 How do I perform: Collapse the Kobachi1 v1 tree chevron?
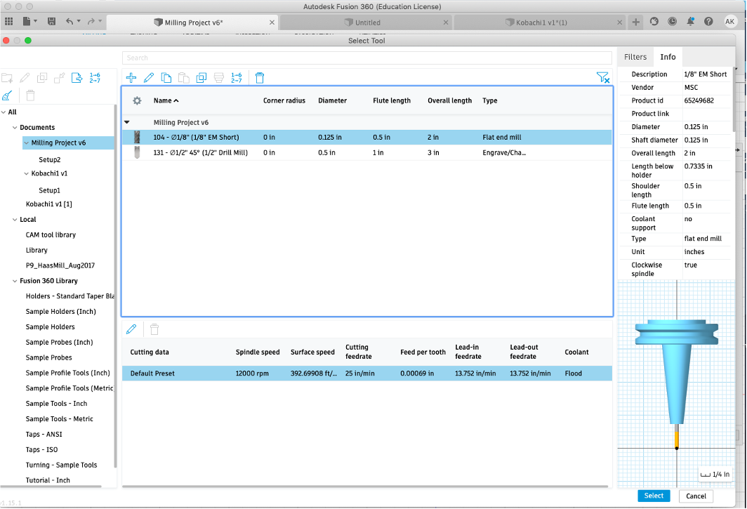[26, 173]
